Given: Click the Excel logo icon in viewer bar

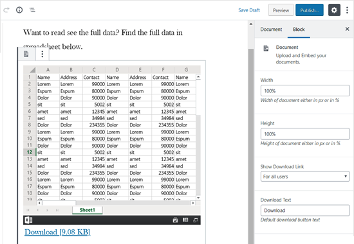Looking at the screenshot, I should click(x=28, y=220).
